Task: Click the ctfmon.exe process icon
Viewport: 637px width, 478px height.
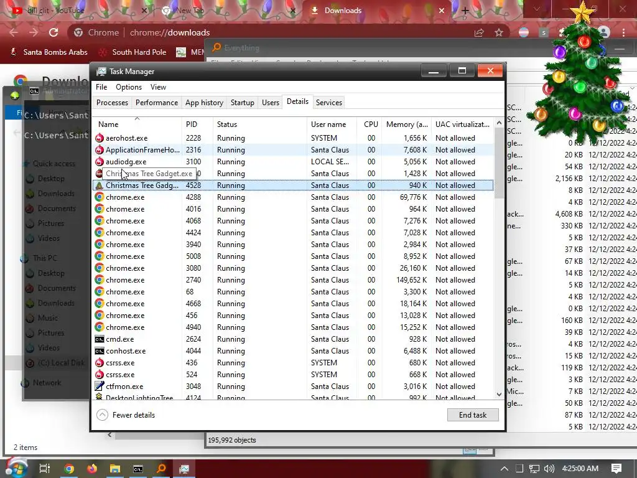Action: [99, 386]
